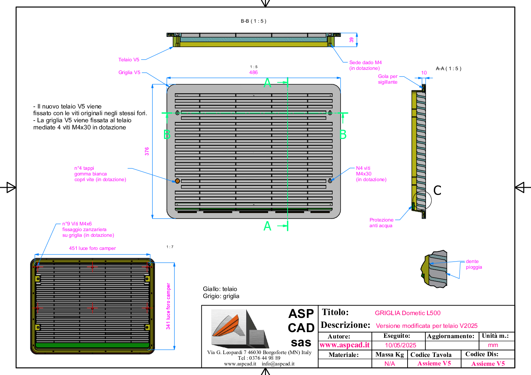Click the B-B ( 1 : 5 ) section title
This screenshot has width=531, height=375.
click(x=253, y=21)
